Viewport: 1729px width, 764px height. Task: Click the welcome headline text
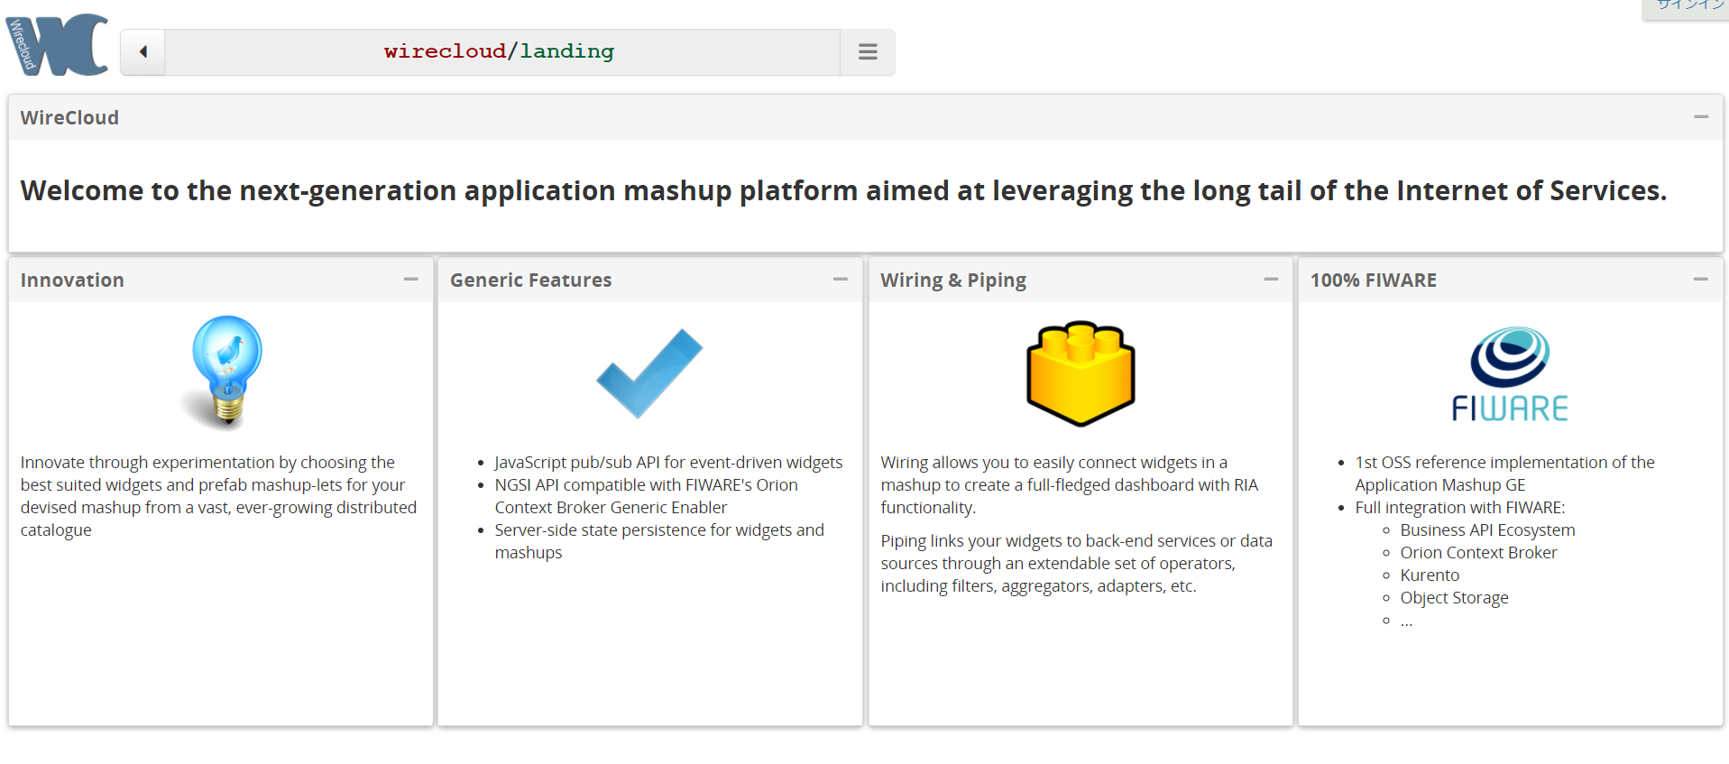[x=843, y=191]
